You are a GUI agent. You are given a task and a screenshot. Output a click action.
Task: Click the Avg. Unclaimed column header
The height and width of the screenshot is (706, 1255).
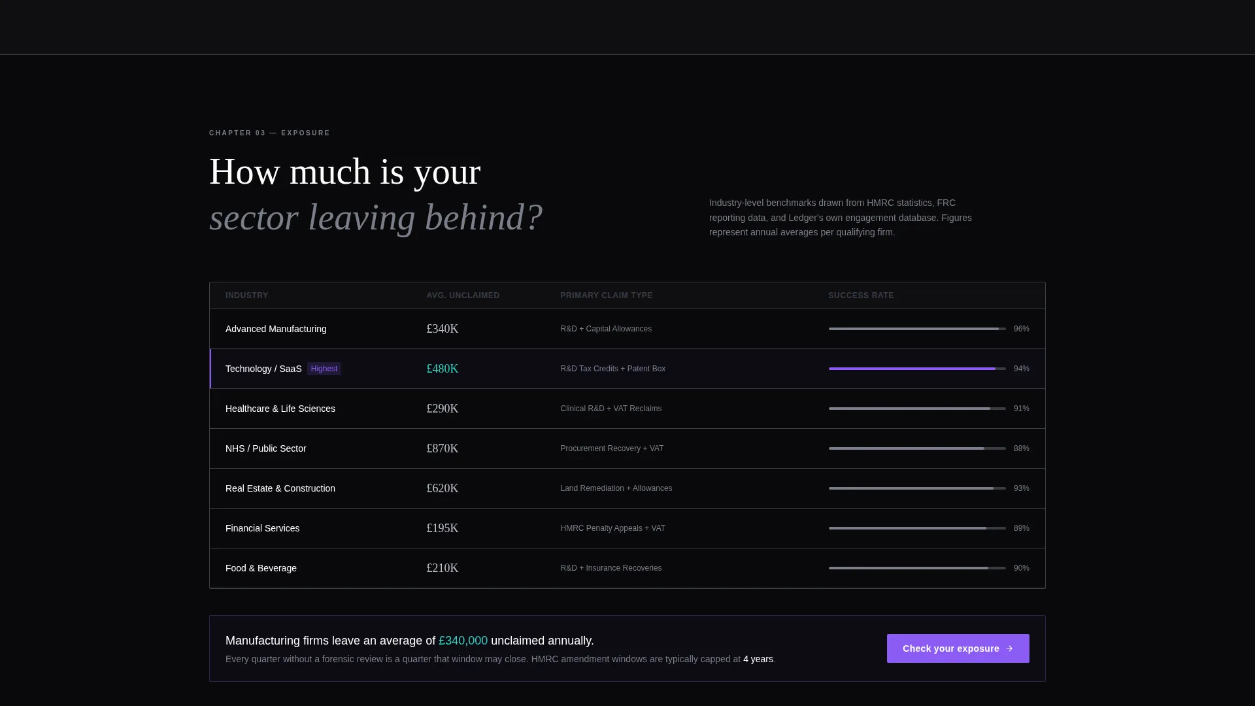pyautogui.click(x=463, y=295)
